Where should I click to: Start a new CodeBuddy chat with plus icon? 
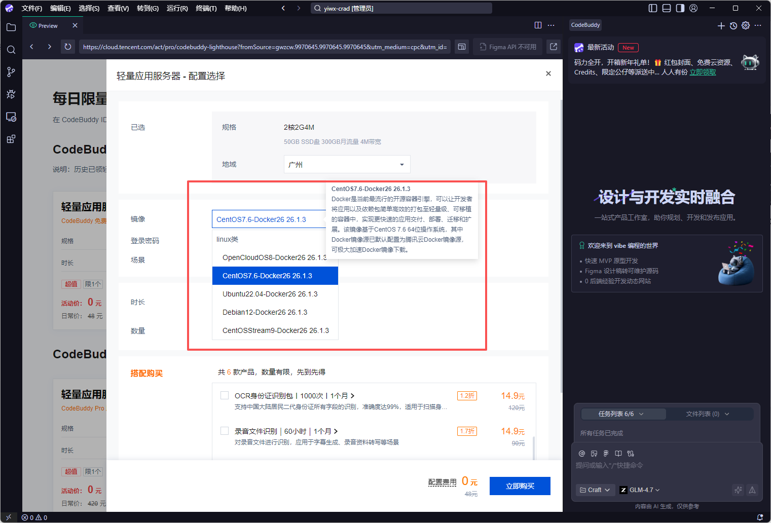click(721, 25)
